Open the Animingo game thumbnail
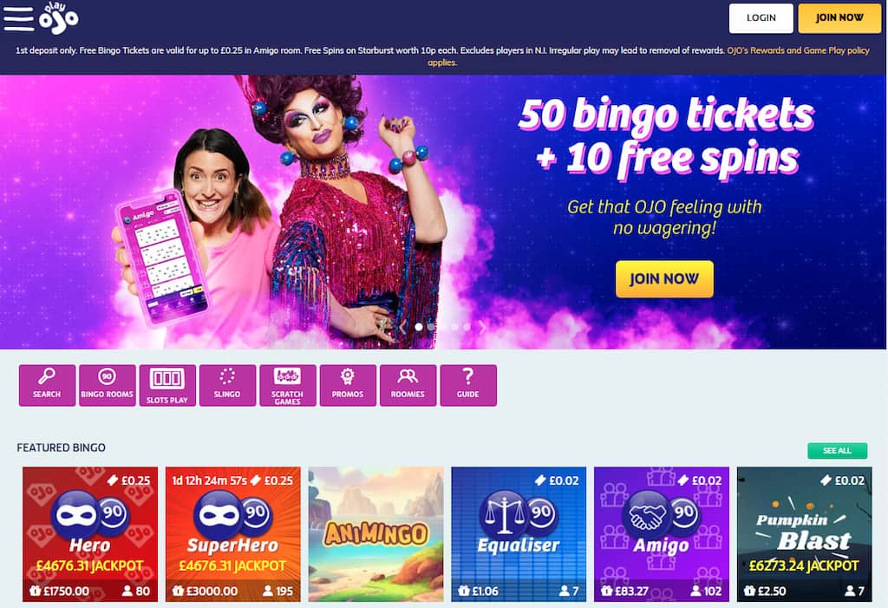Screen dimensions: 888x608 pyautogui.click(x=376, y=533)
